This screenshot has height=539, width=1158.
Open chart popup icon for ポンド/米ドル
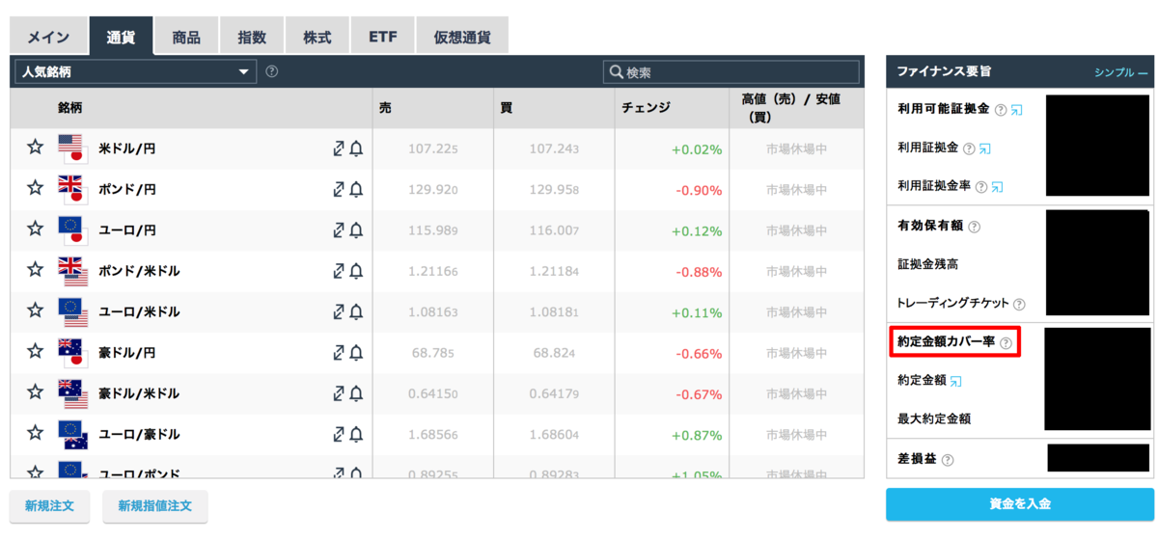coord(339,271)
